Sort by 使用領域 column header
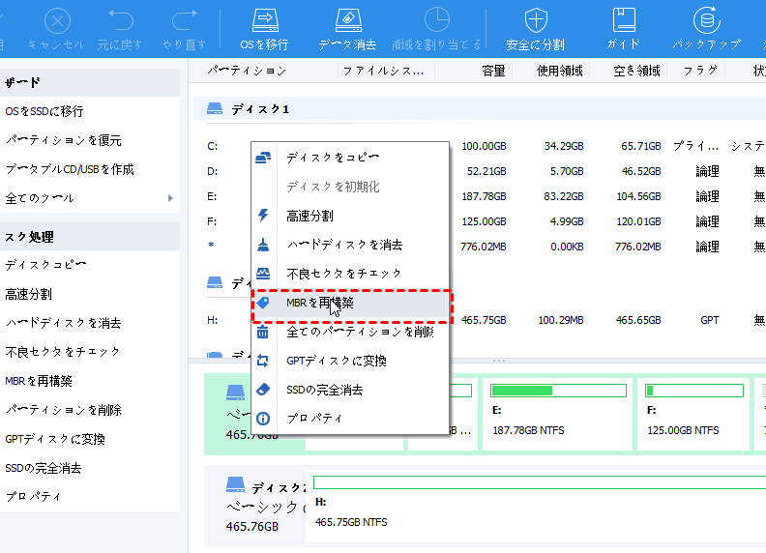The height and width of the screenshot is (553, 766). point(560,71)
